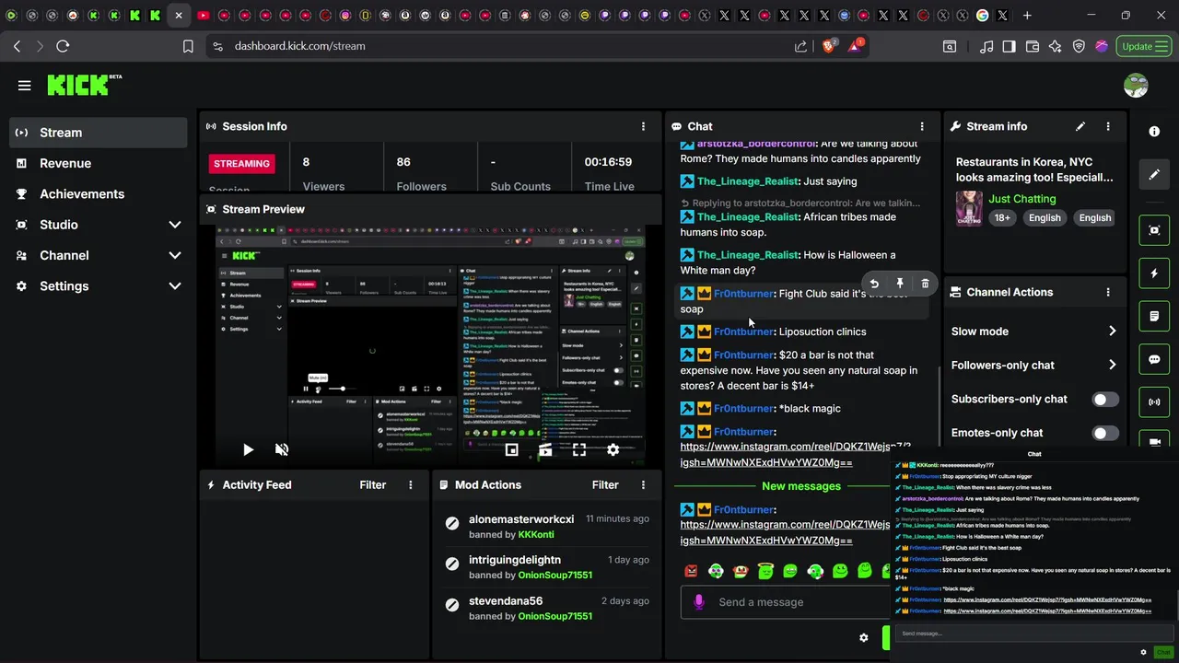Reply to the hovered Fr0ntburner message
Screen dimensions: 1179x663
[x=874, y=284]
